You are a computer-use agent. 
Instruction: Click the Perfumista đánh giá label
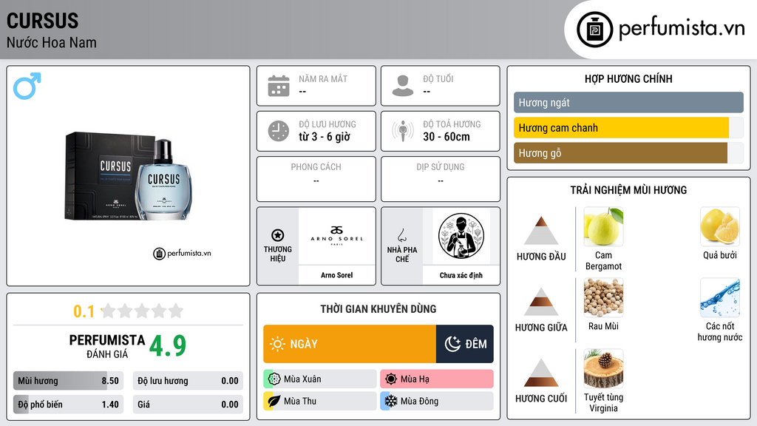107,347
